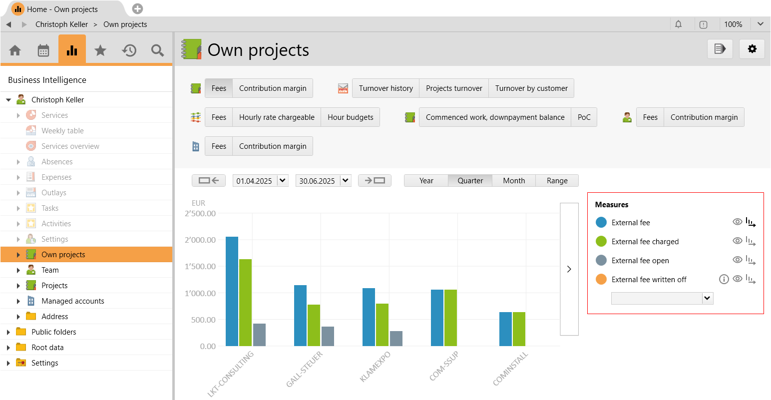Open the empty Measures dropdown

pos(707,298)
